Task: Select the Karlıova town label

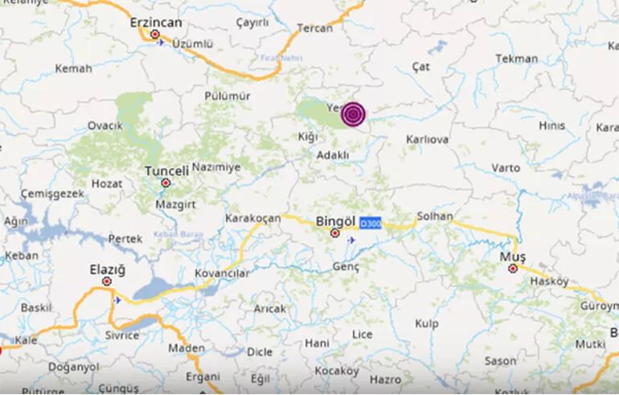Action: (x=427, y=139)
